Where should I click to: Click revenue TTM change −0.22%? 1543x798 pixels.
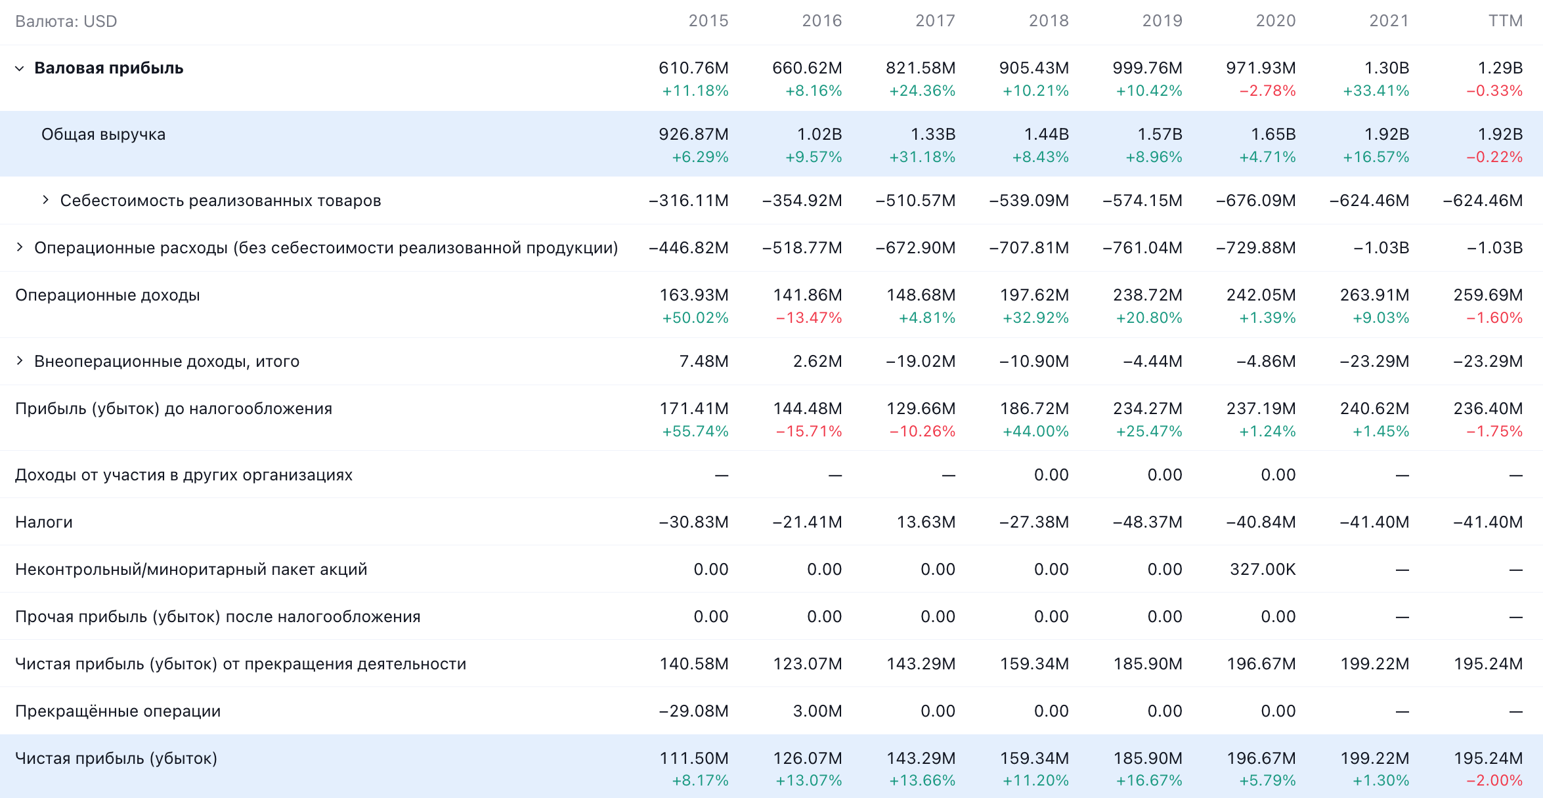point(1494,157)
